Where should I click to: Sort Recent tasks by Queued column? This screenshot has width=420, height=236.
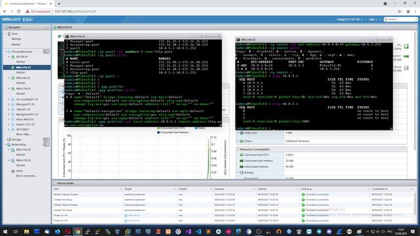click(x=234, y=189)
